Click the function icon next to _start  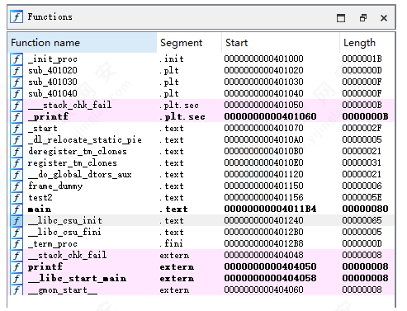tap(17, 128)
